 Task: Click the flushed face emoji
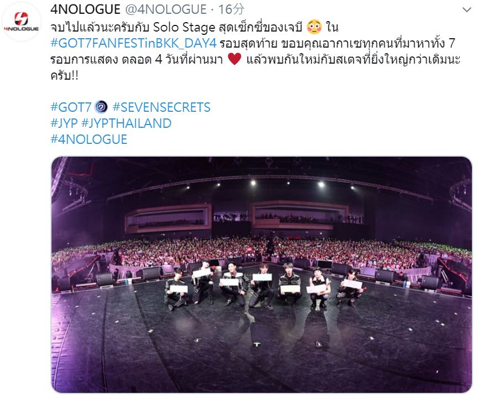(x=314, y=27)
